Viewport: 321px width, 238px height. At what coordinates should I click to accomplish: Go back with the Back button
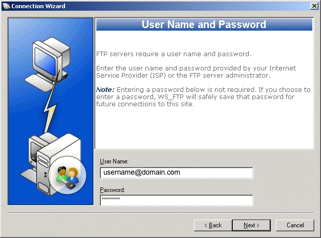click(213, 225)
